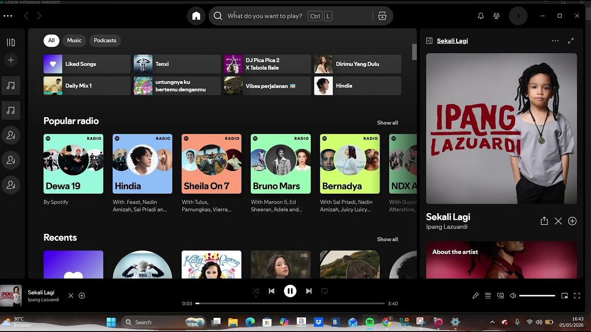Open the Hindia radio card
The width and height of the screenshot is (591, 332).
(x=142, y=173)
